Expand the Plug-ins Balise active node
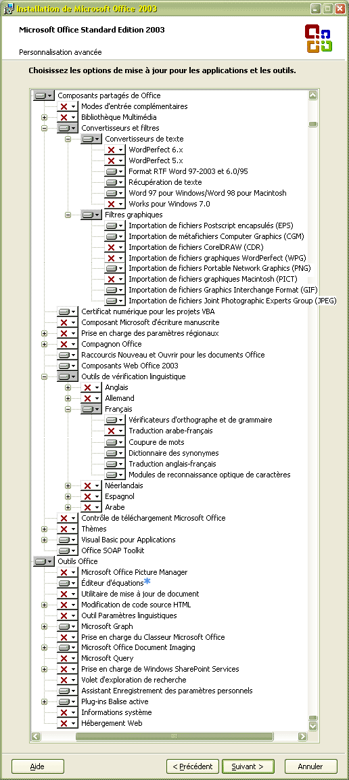This screenshot has width=349, height=780. 44,702
